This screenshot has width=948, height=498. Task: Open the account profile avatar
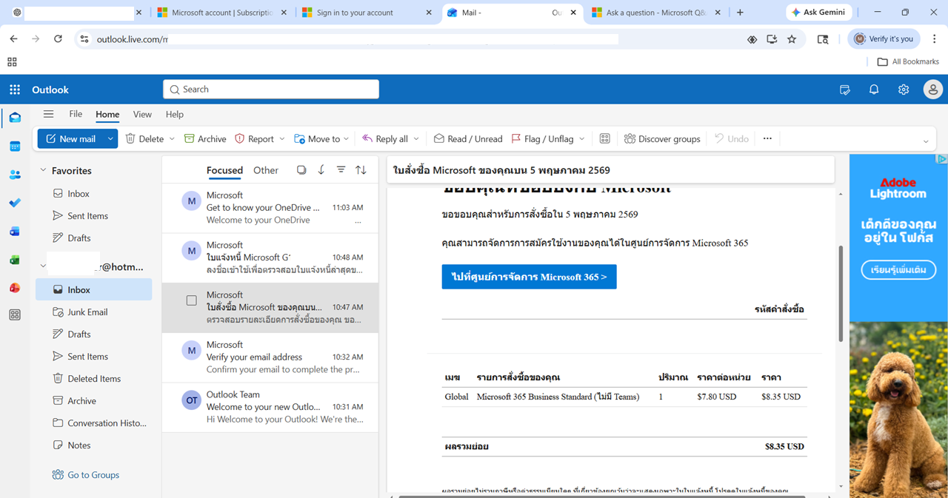[x=932, y=90]
